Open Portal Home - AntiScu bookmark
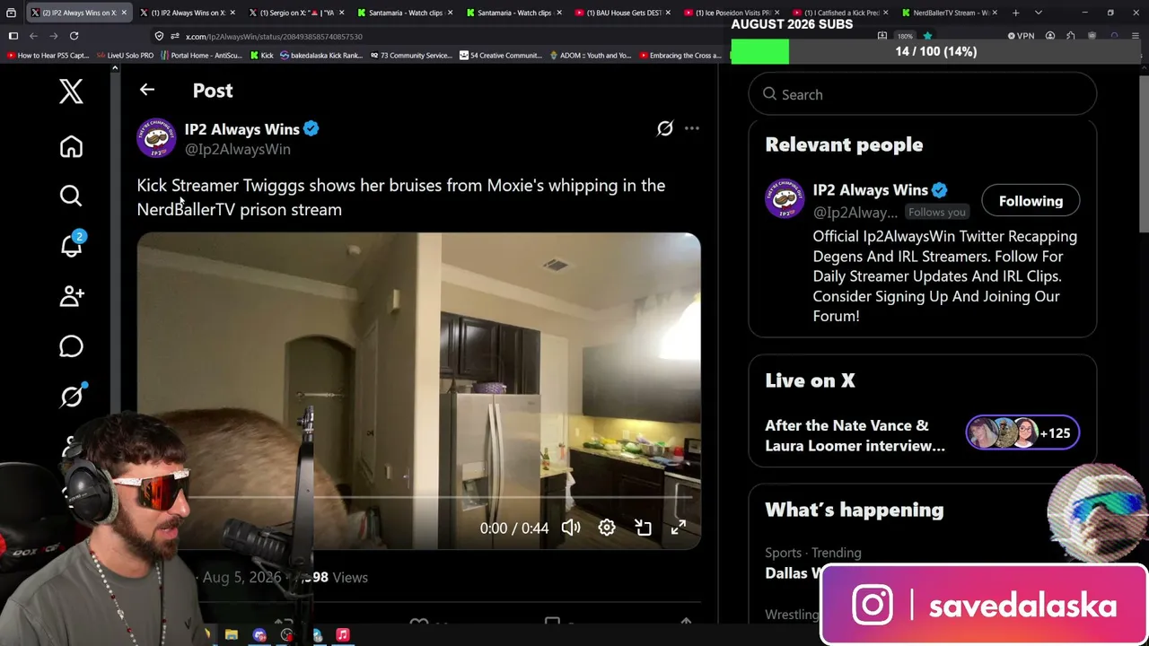This screenshot has width=1149, height=646. 201,56
